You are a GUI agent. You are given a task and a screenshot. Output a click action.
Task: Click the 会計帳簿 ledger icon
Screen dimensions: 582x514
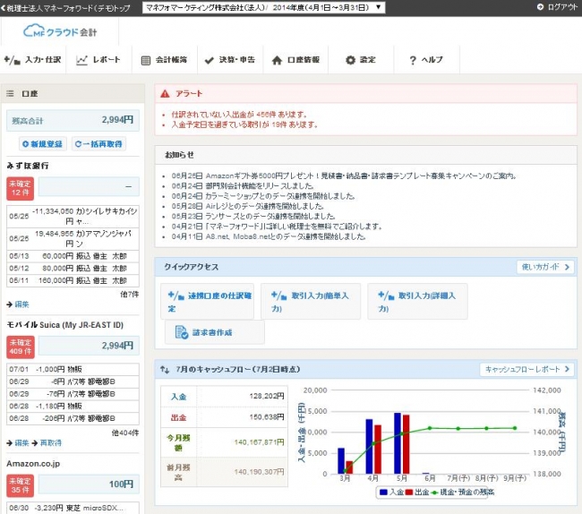146,60
